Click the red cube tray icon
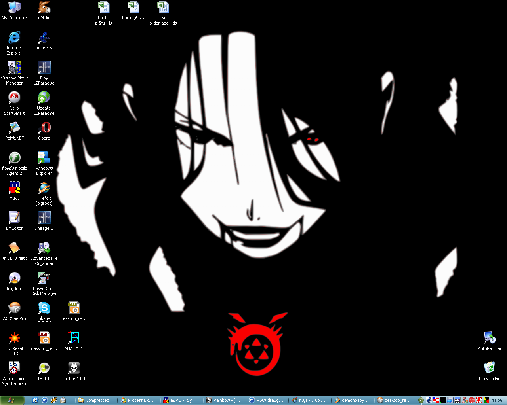507x405 pixels. pos(471,400)
